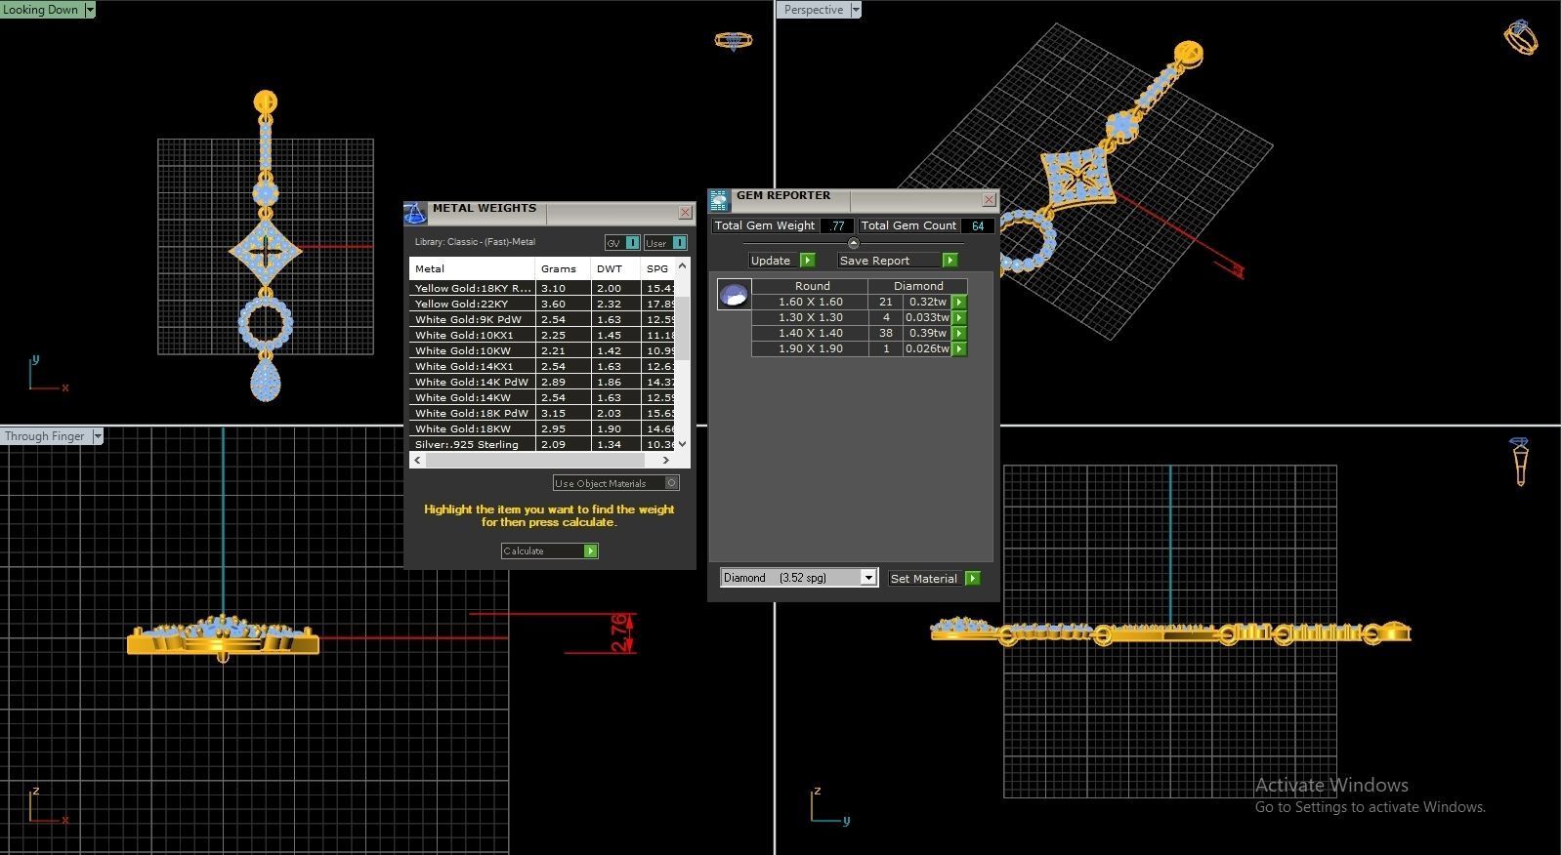Click the Round shape header cell

811,286
